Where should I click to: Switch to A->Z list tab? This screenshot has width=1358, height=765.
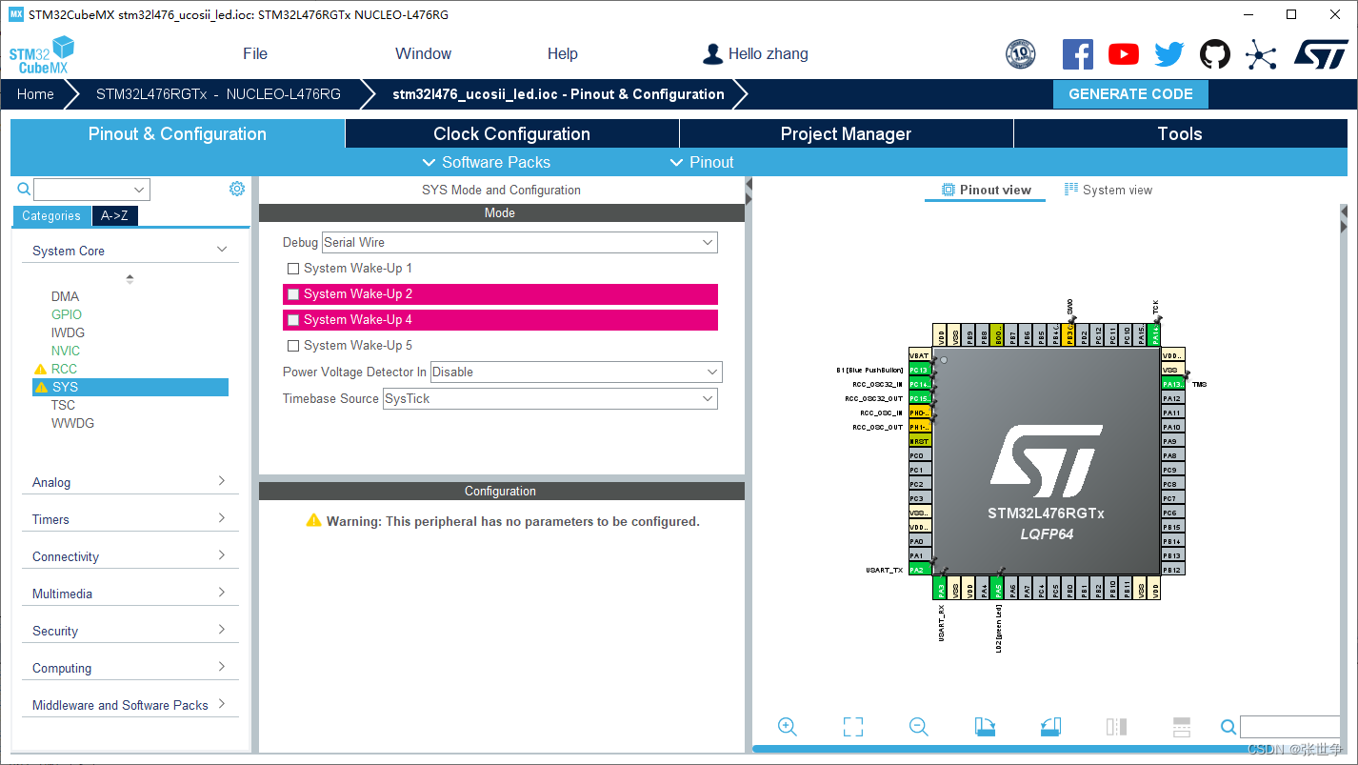115,216
